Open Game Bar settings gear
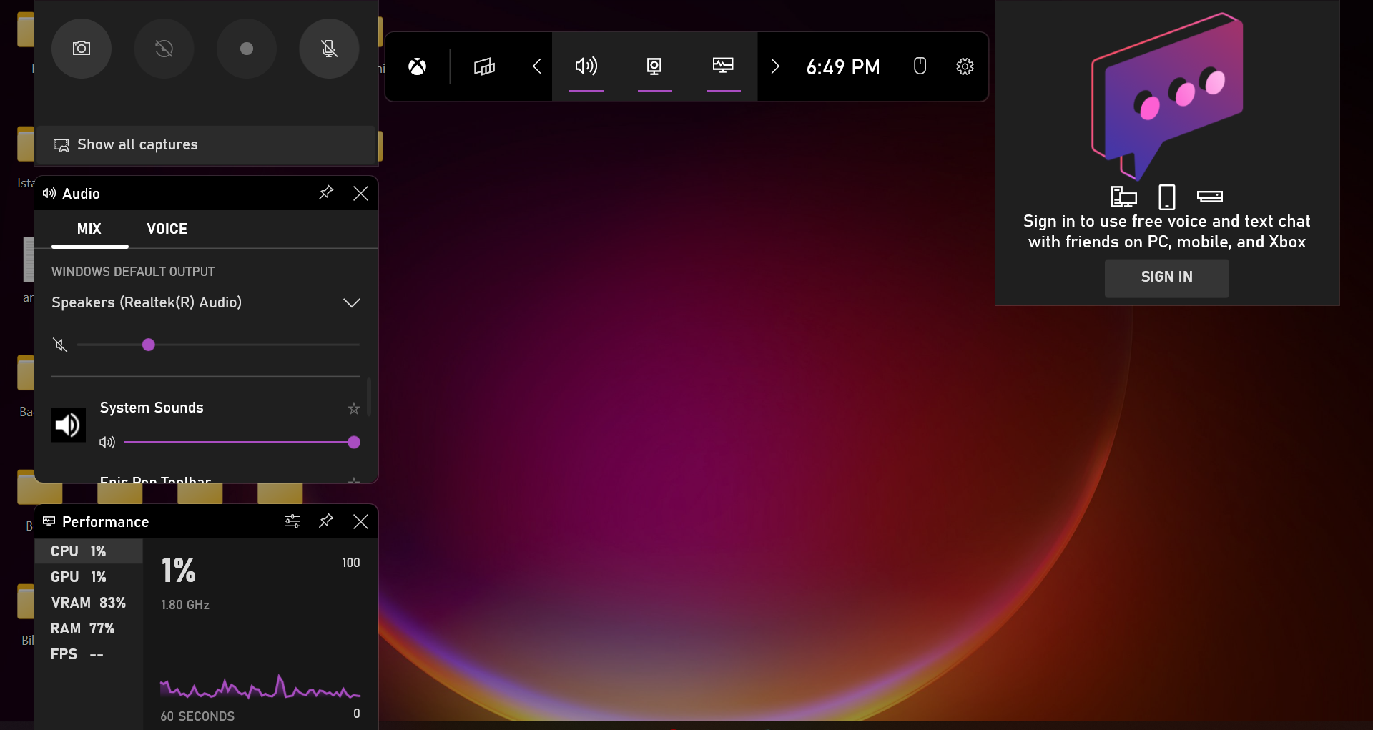Viewport: 1373px width, 730px height. [965, 66]
